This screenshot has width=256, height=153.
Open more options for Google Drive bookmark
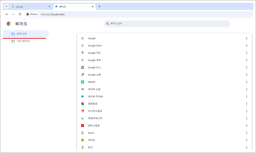coord(247,46)
